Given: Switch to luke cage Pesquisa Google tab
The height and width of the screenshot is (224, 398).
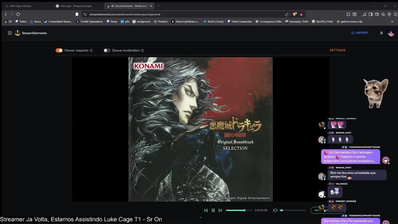Looking at the screenshot, I should click(x=77, y=6).
